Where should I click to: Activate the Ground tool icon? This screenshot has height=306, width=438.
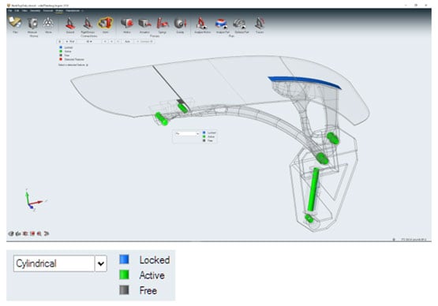[70, 24]
